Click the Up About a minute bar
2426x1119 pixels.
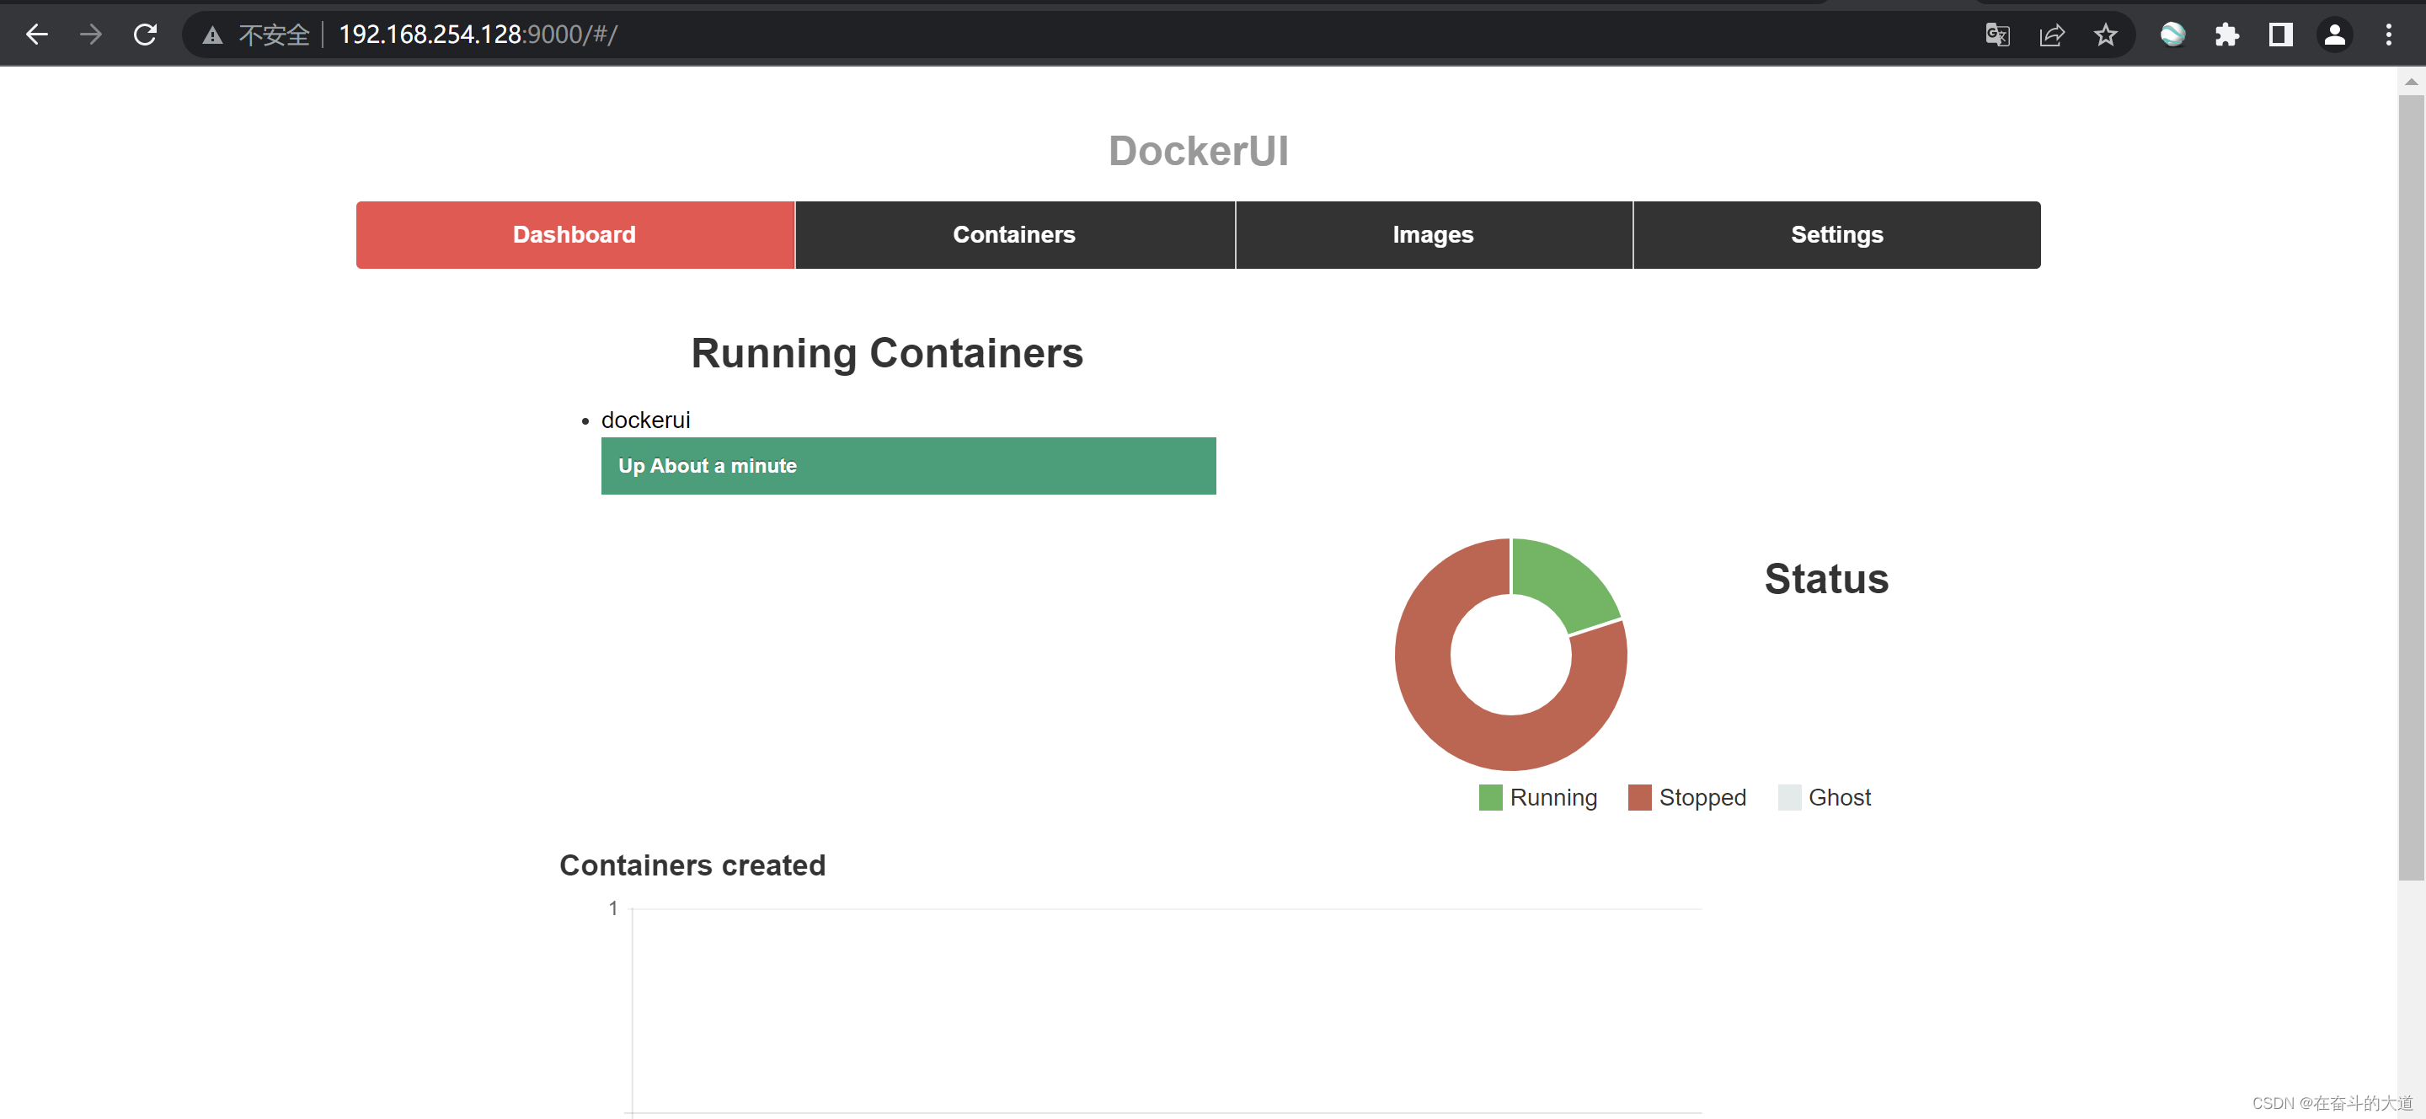point(908,465)
